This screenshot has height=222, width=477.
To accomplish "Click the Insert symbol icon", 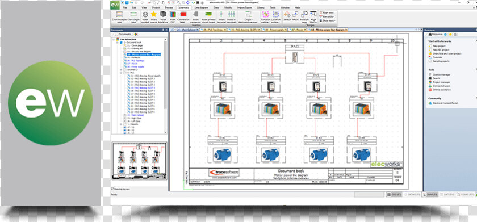I will (145, 17).
